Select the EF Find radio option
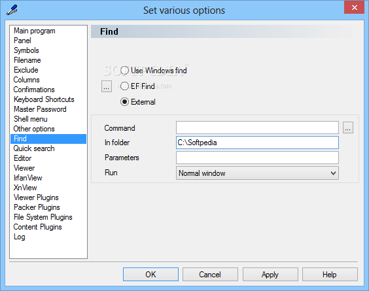The image size is (369, 291). coord(137,86)
